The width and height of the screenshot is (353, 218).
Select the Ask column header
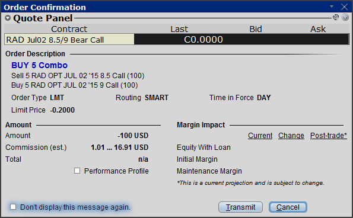click(318, 29)
